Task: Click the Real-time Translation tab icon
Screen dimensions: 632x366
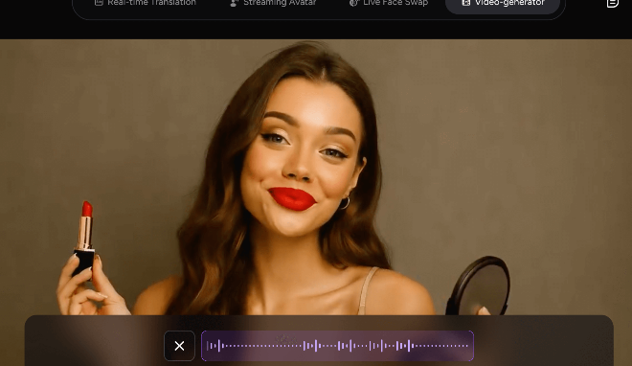Action: 99,3
